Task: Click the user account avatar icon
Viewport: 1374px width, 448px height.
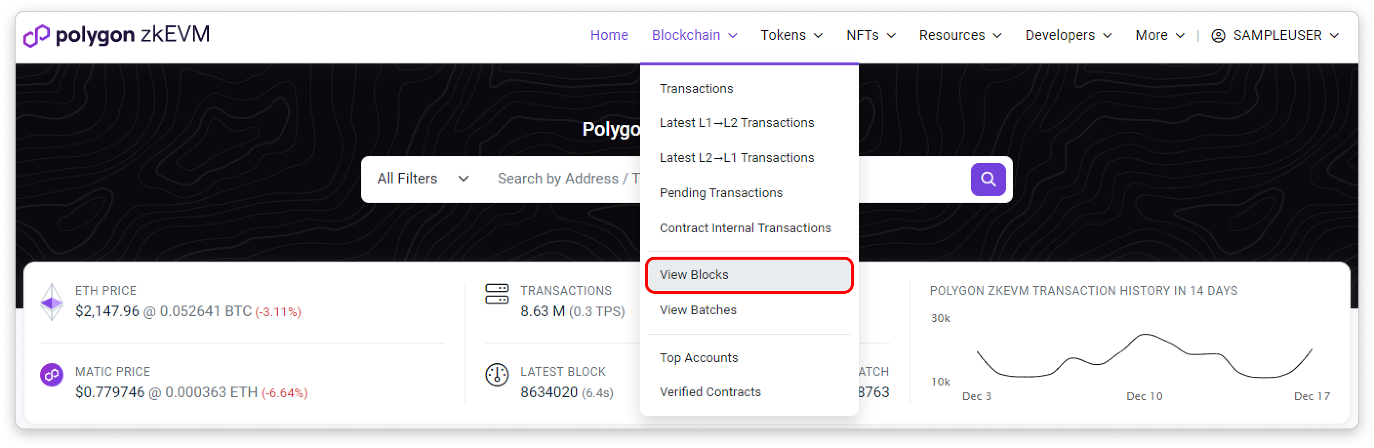Action: coord(1218,36)
